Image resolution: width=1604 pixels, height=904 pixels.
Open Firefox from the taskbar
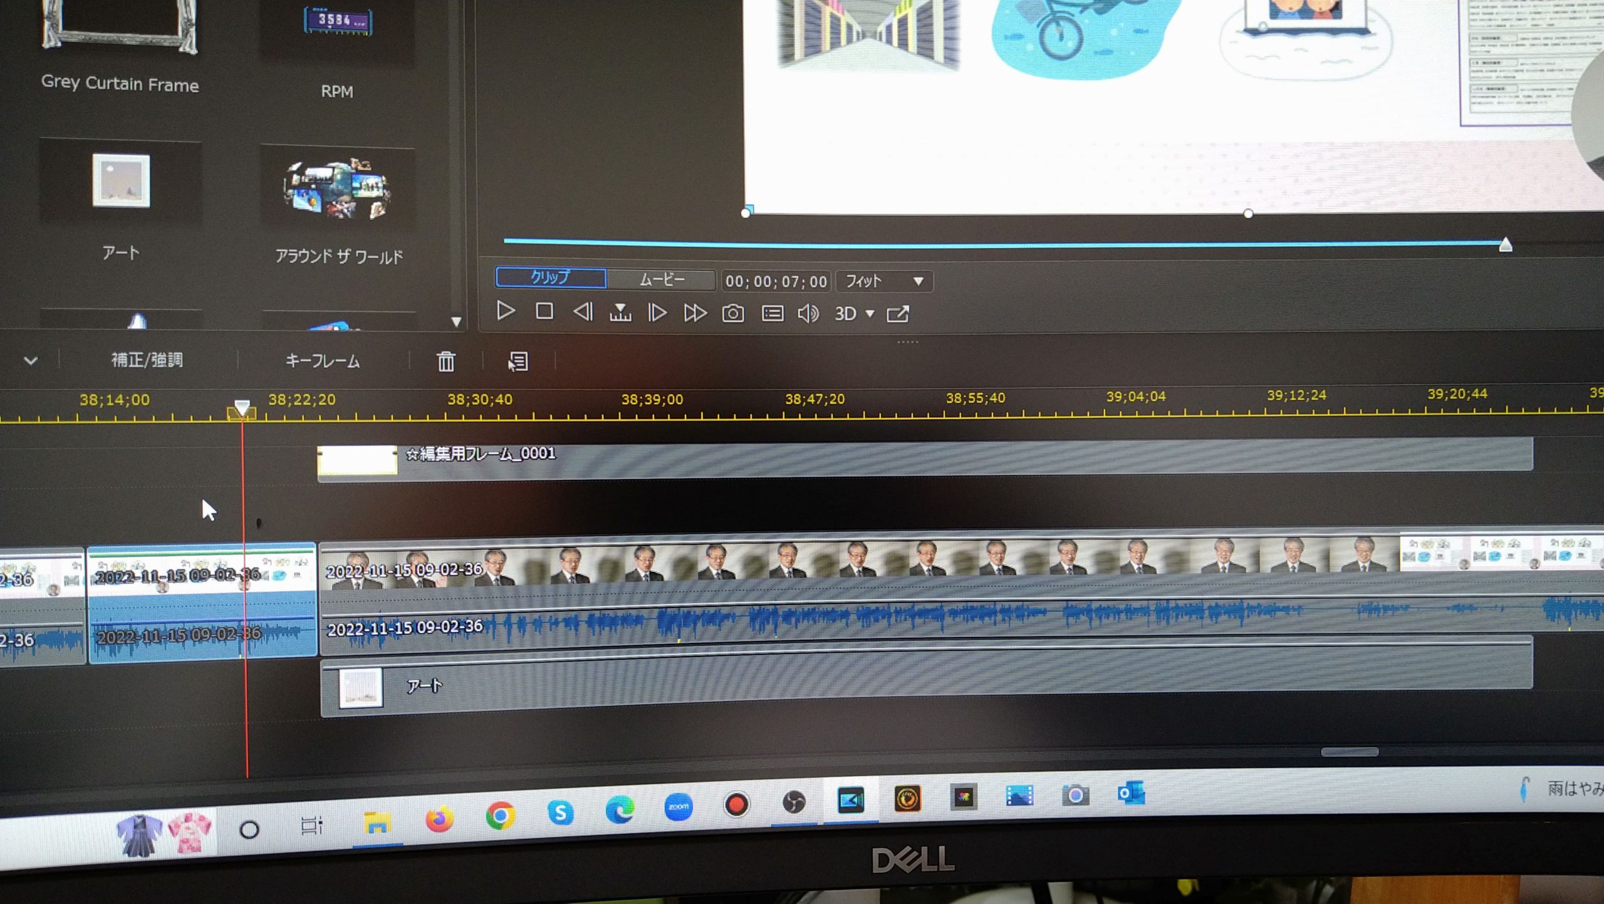(x=439, y=818)
